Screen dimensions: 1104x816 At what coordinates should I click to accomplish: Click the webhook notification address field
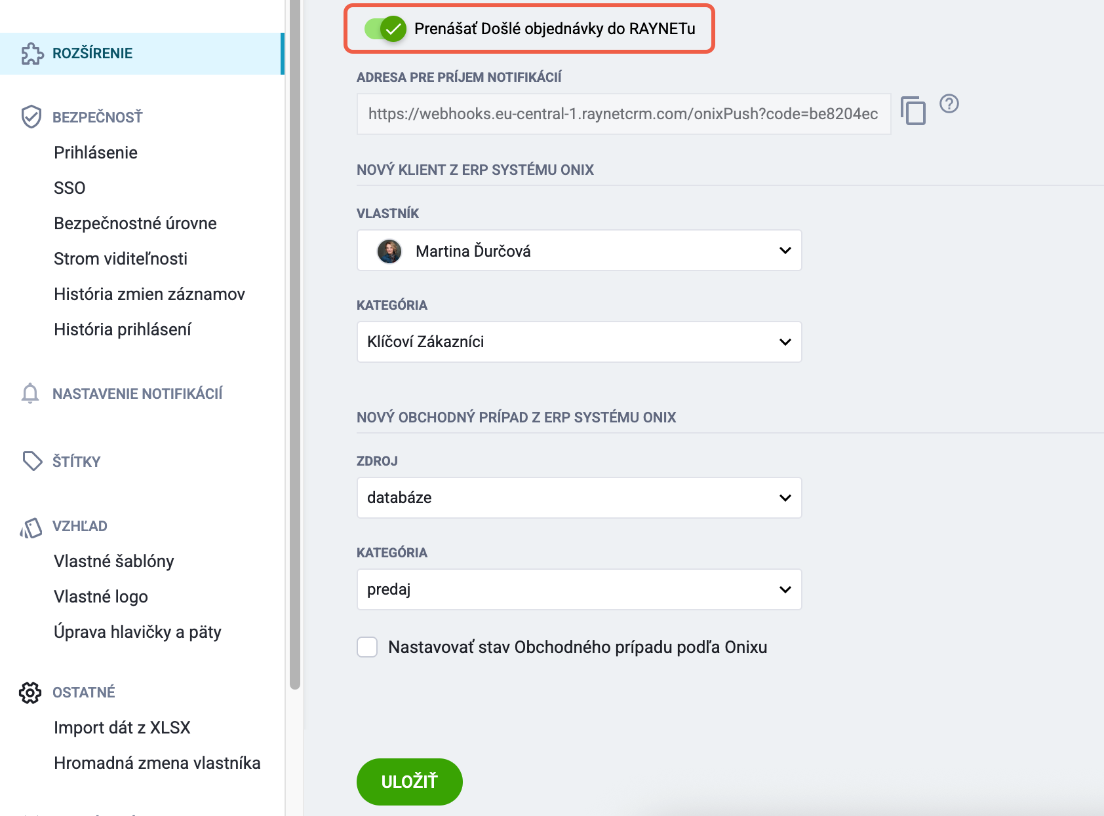[623, 114]
